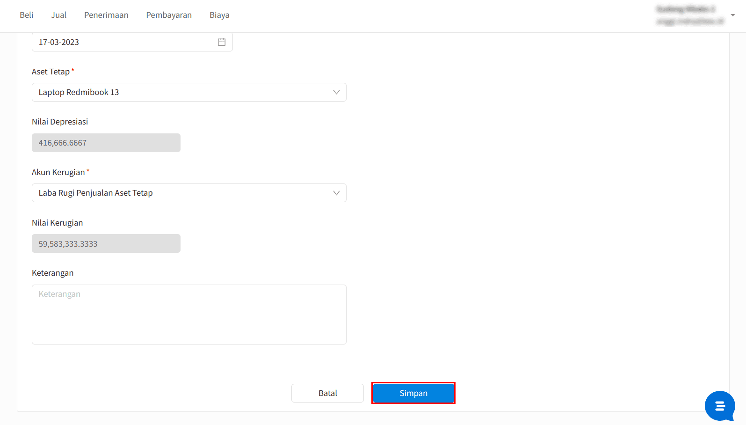Screen dimensions: 746x425
Task: Open the Laba Rugi Penjualan Aset Tetap selector
Action: click(x=182, y=193)
